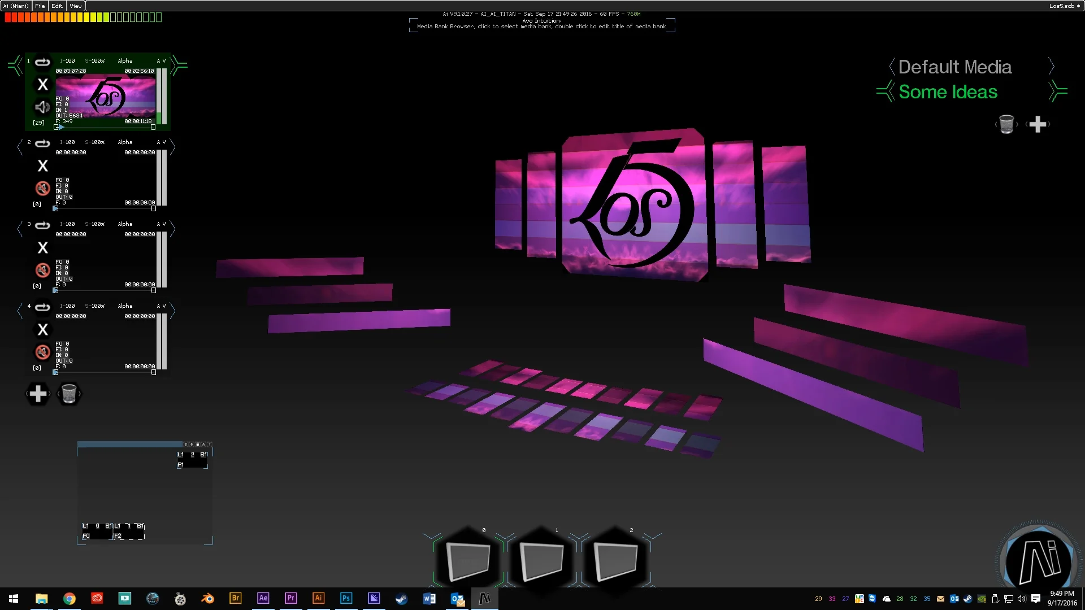This screenshot has height=610, width=1085.
Task: Clear layer 1 with the X icon
Action: tap(42, 84)
